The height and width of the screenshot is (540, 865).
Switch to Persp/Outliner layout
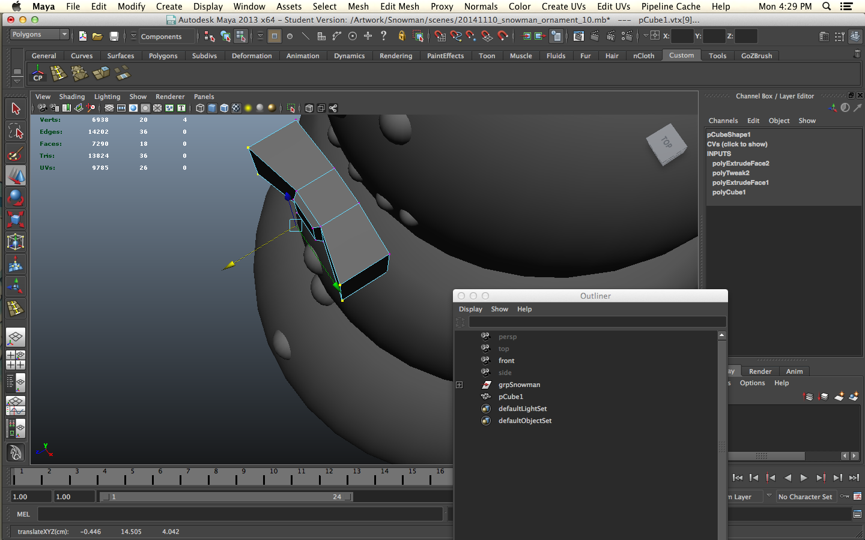click(16, 382)
